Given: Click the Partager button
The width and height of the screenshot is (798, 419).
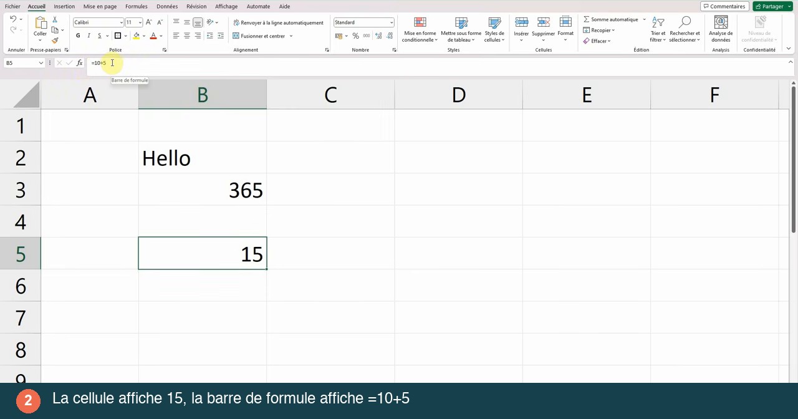Looking at the screenshot, I should click(772, 6).
